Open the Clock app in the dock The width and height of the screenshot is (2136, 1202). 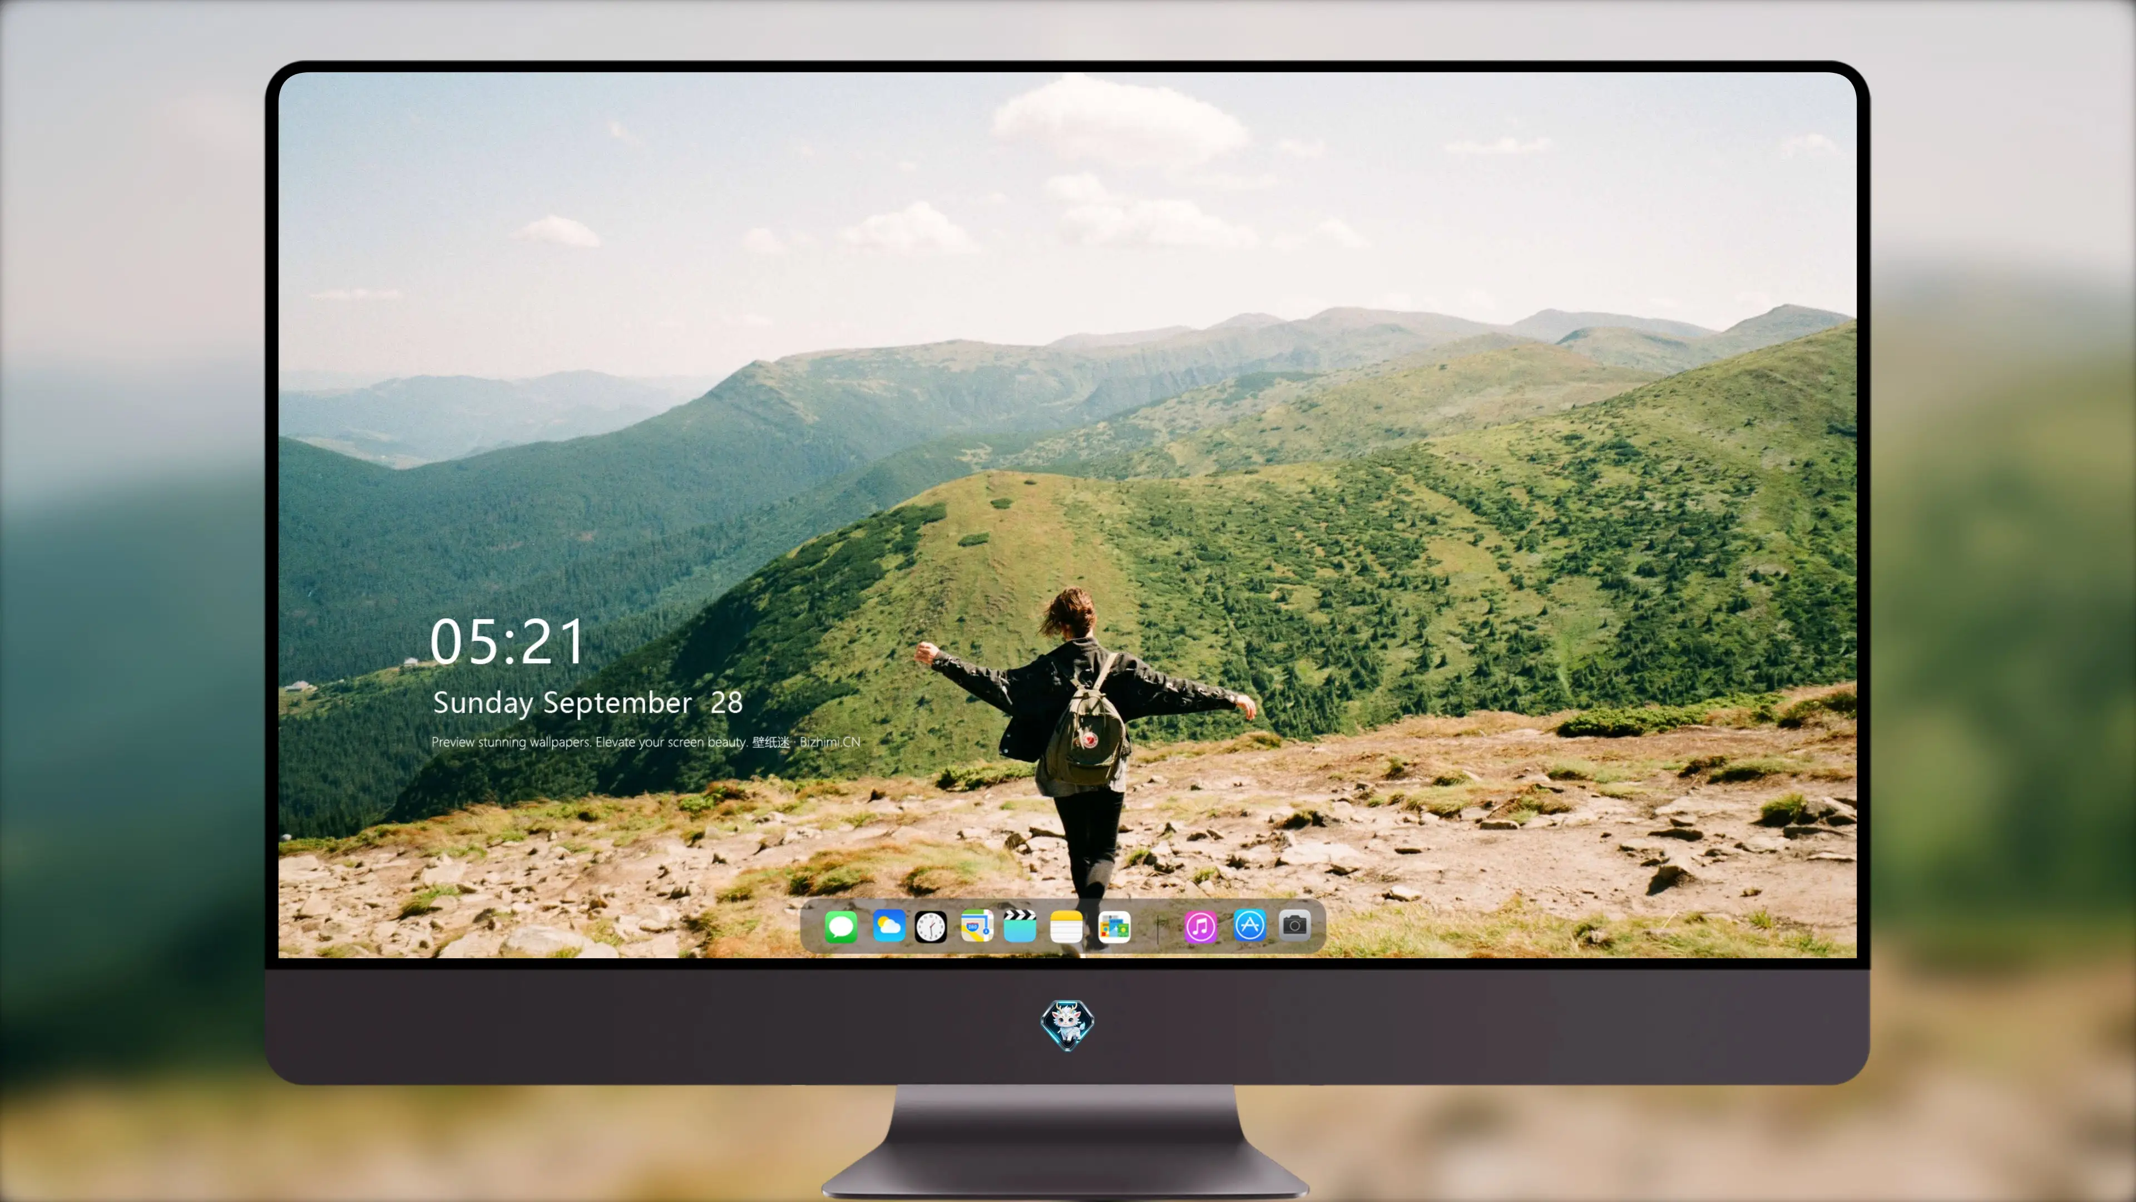click(x=931, y=927)
